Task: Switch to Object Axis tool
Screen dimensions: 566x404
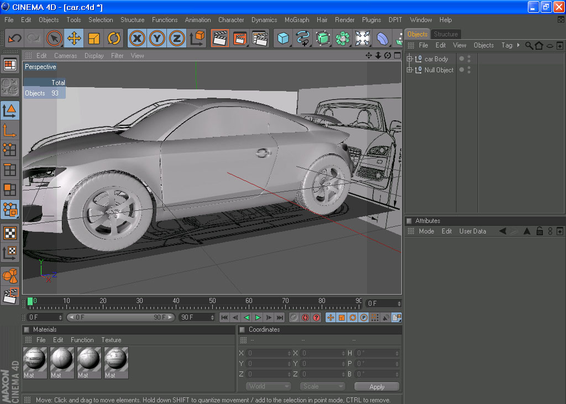Action: click(x=10, y=130)
